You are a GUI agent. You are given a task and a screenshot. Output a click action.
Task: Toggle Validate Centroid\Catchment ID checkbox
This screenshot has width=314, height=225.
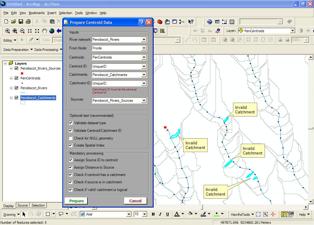coord(71,130)
